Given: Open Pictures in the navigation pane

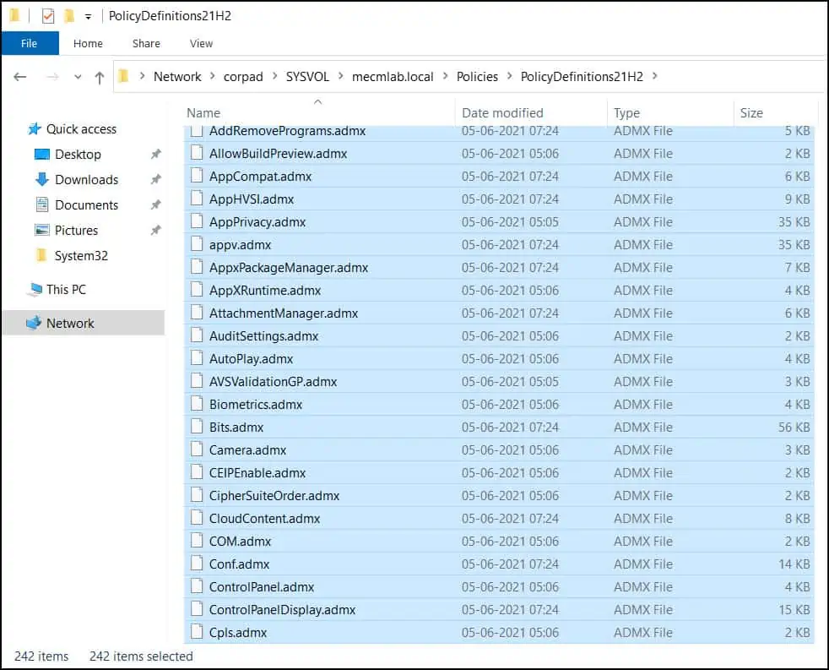Looking at the screenshot, I should point(76,231).
